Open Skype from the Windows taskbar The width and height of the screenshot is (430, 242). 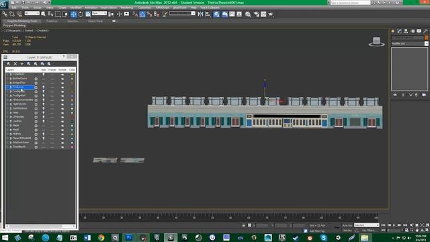pyautogui.click(x=324, y=237)
